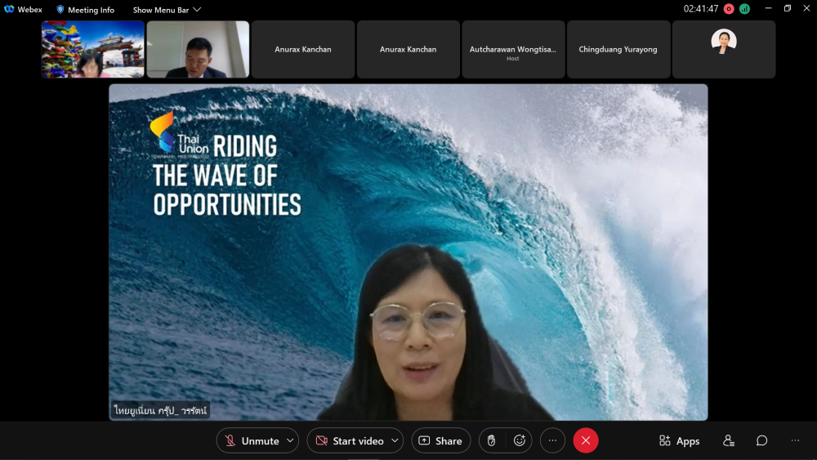817x460 pixels.
Task: Click the Webex logo in title bar
Action: pyautogui.click(x=10, y=10)
